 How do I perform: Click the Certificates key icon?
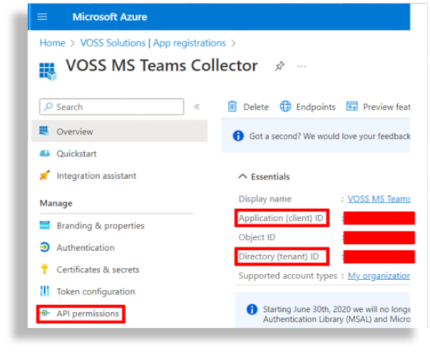pos(44,269)
